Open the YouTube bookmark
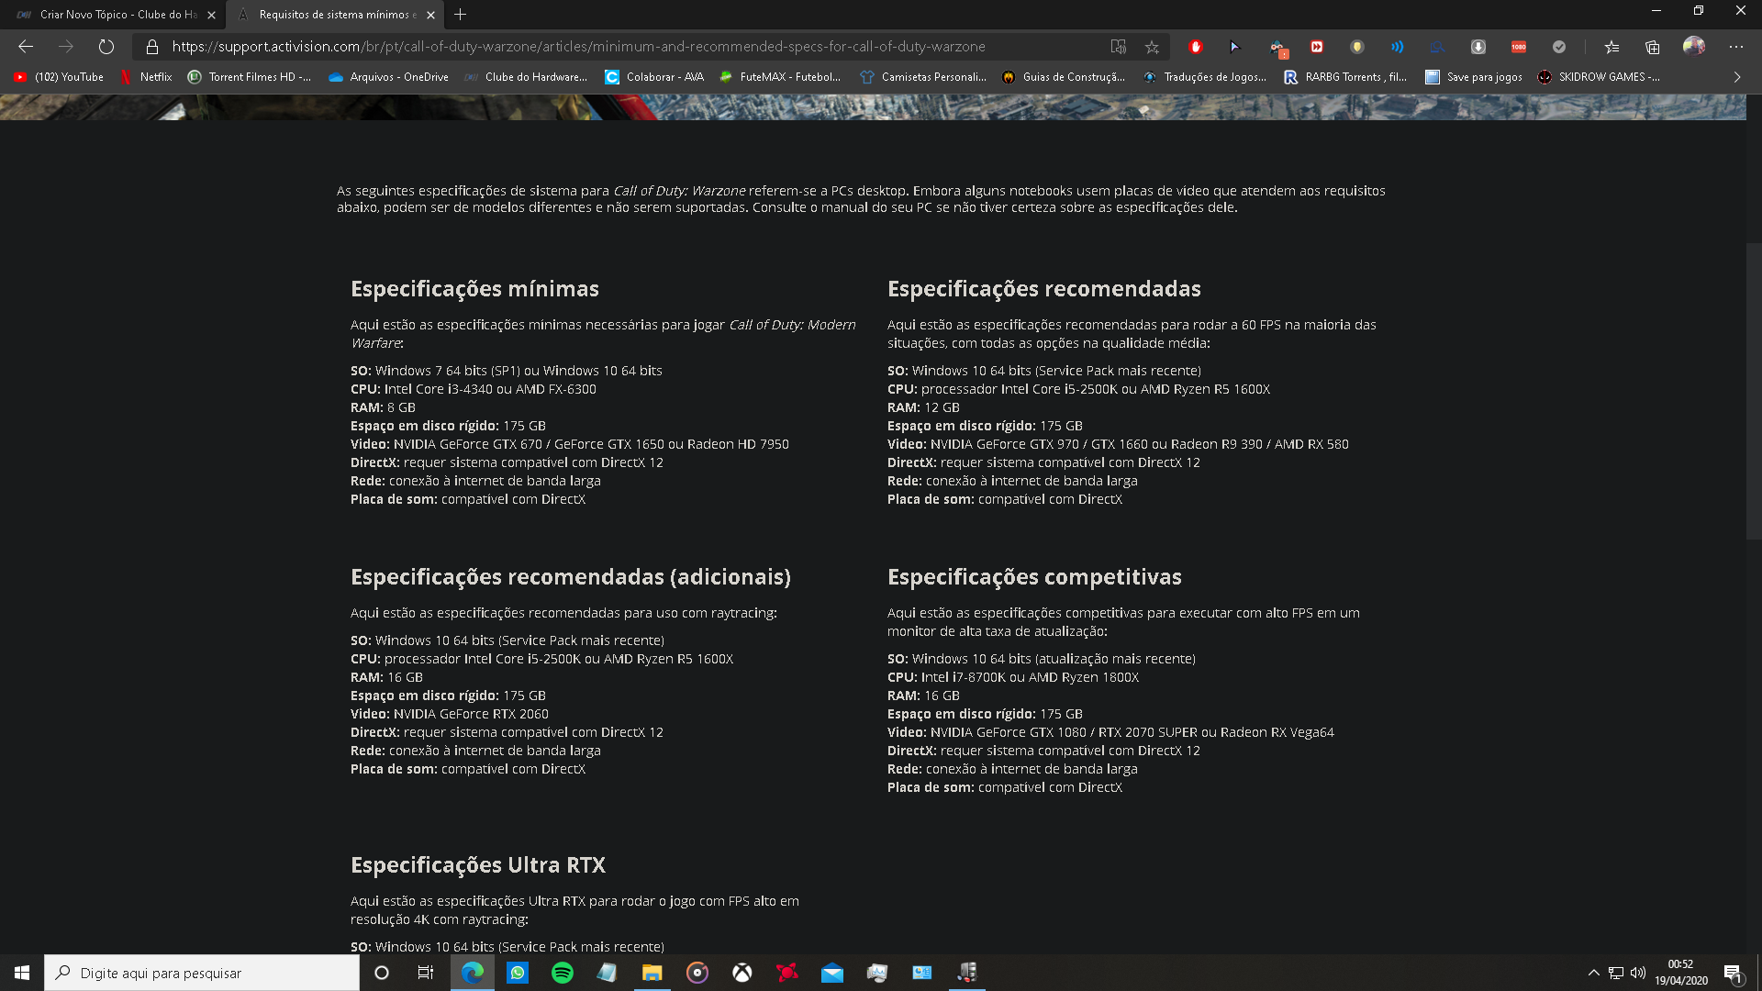The width and height of the screenshot is (1762, 991). [59, 77]
